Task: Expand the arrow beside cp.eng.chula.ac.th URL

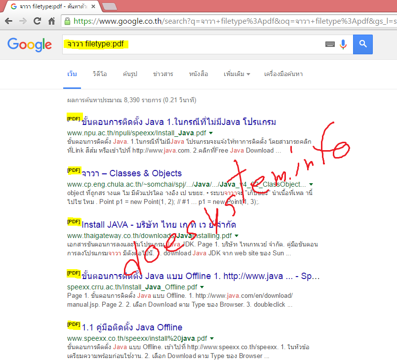Action: click(x=311, y=184)
